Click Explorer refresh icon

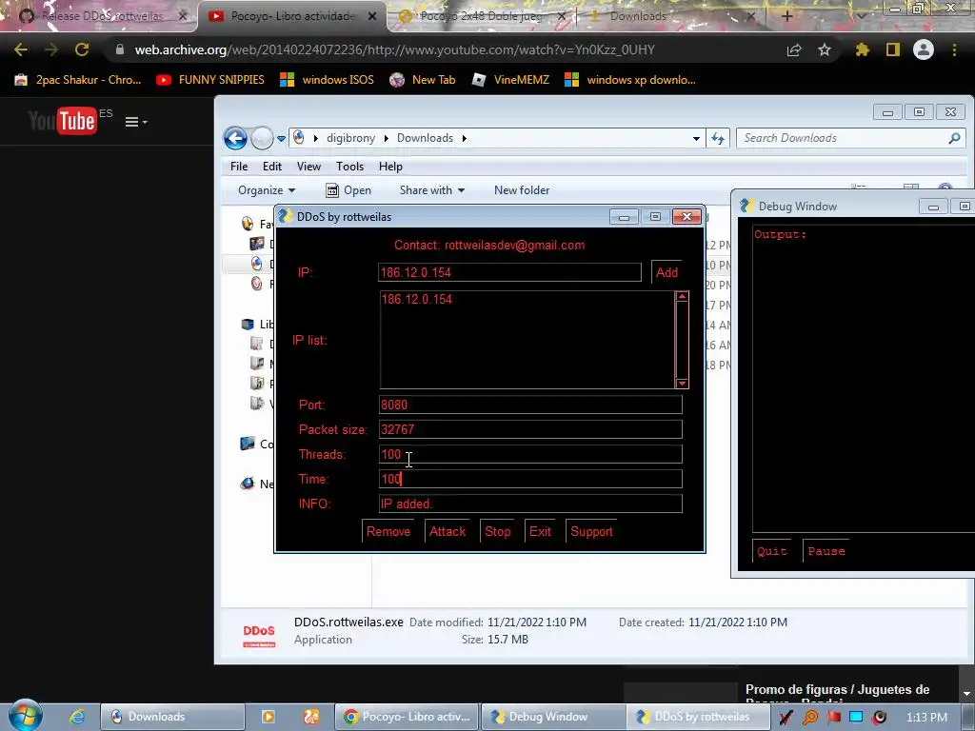pos(718,138)
